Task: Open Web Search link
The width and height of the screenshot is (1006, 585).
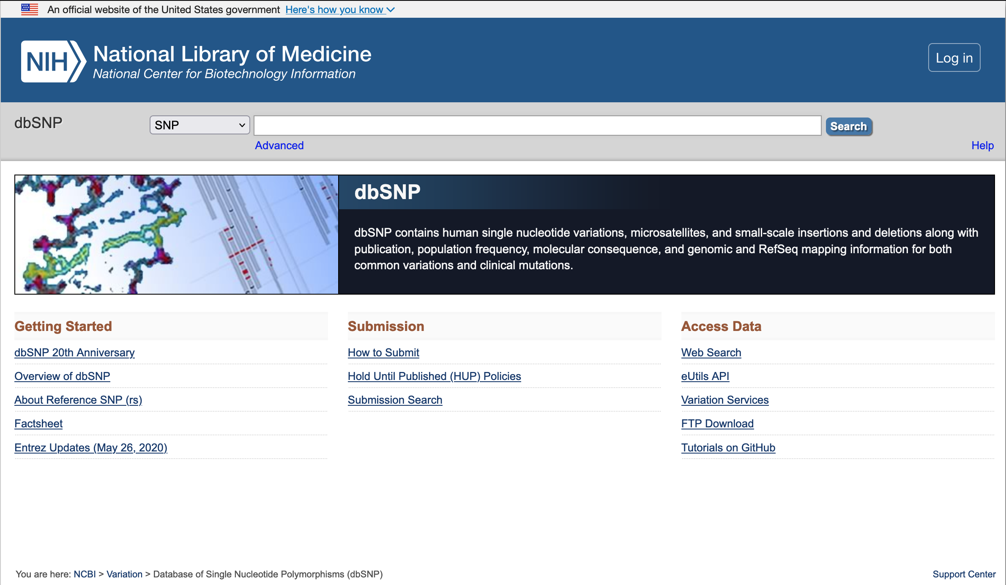Action: [711, 353]
